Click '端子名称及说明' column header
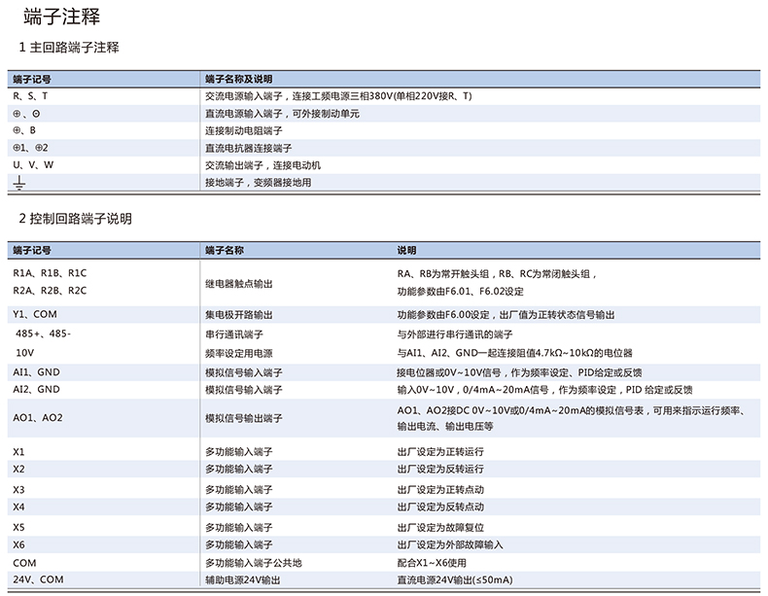 238,79
